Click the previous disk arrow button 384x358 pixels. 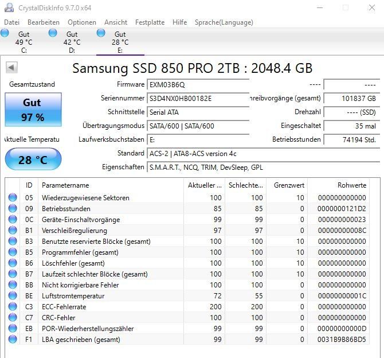click(x=11, y=68)
